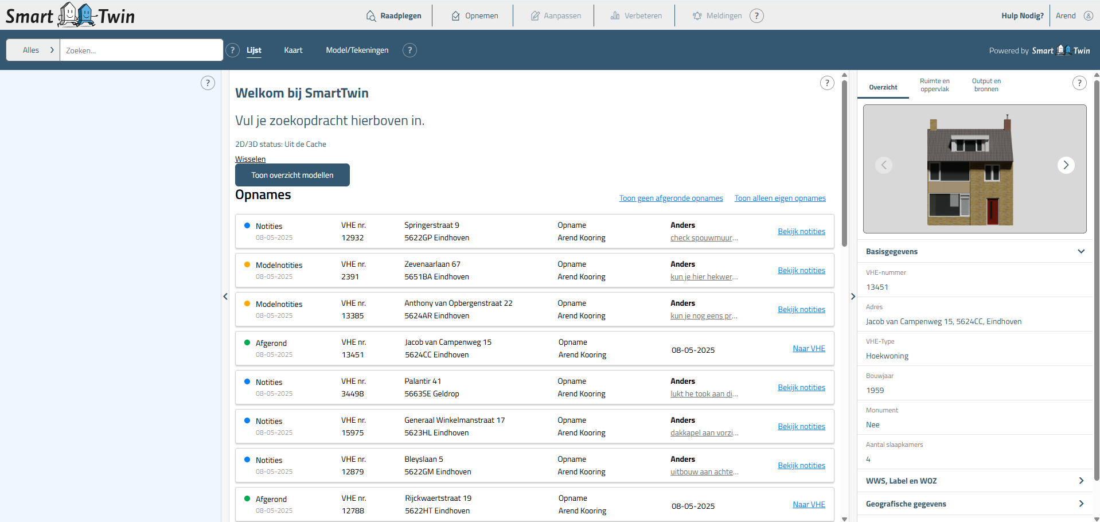This screenshot has height=522, width=1100.
Task: Click help icon next to search box
Action: (x=232, y=50)
